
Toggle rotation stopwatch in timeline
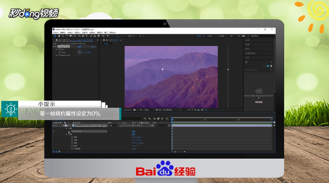pos(72,146)
